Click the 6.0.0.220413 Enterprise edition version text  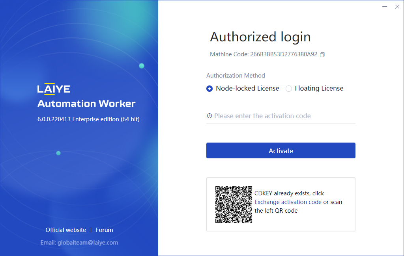tap(88, 119)
